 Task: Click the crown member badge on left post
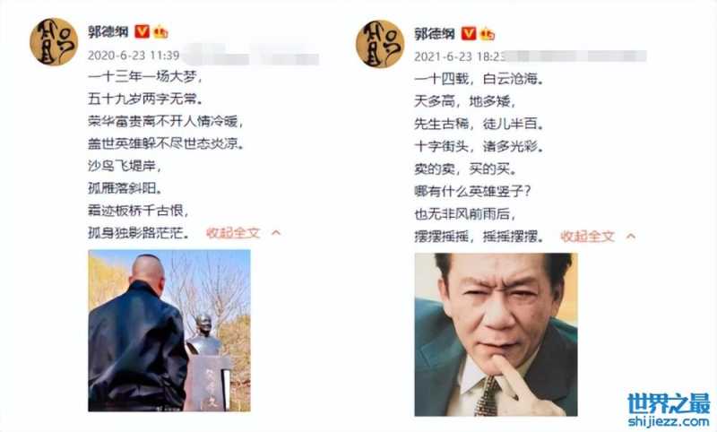pyautogui.click(x=161, y=32)
